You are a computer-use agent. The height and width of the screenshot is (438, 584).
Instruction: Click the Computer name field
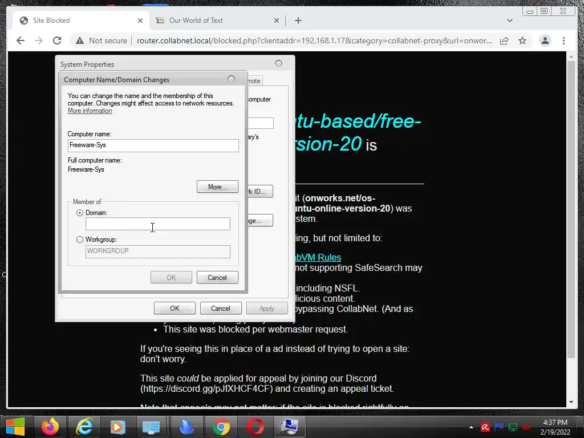tap(153, 145)
